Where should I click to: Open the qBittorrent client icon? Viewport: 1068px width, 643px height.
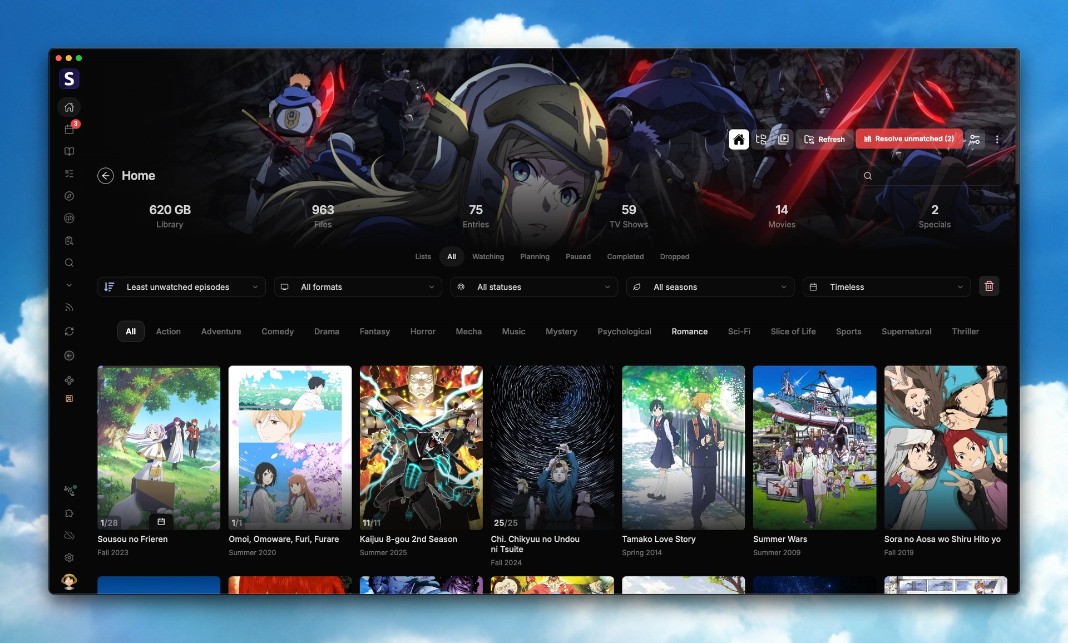69,218
